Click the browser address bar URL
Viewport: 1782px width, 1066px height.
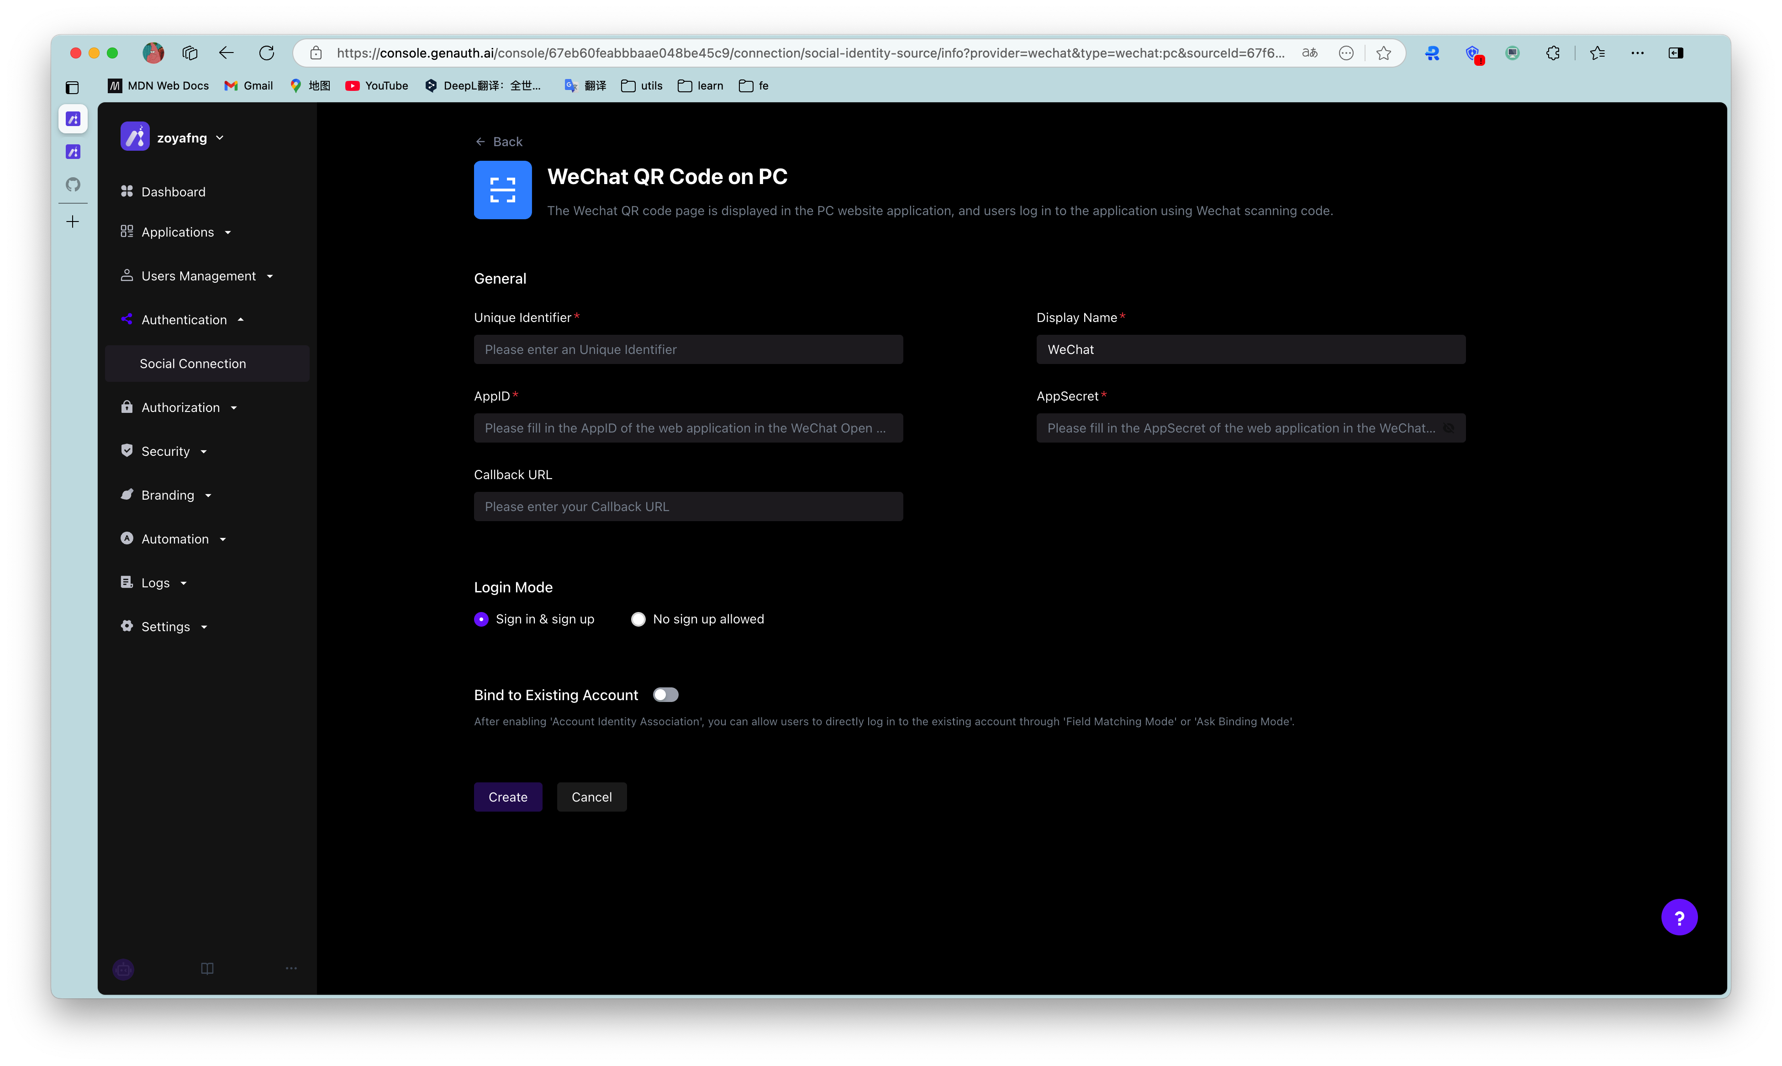(x=810, y=53)
